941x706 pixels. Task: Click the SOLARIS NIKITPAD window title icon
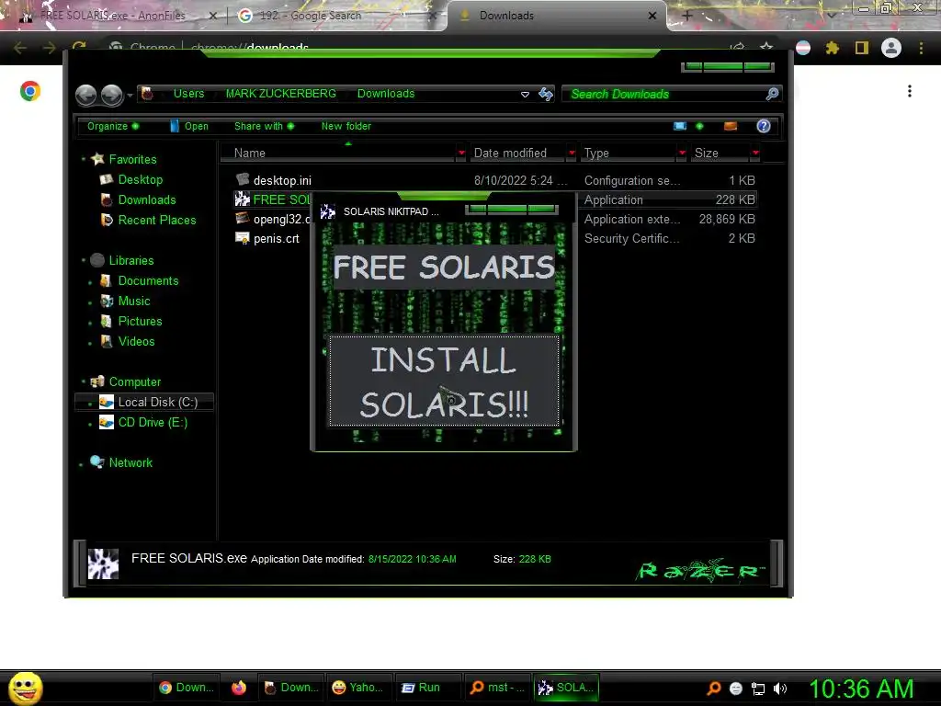tap(328, 211)
